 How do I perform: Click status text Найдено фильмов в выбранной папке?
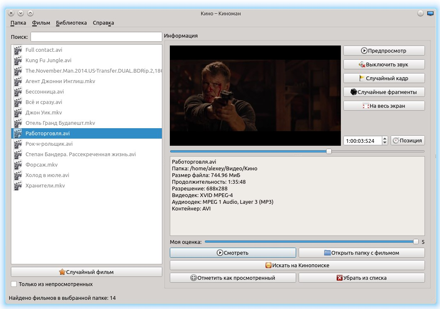tap(62, 298)
